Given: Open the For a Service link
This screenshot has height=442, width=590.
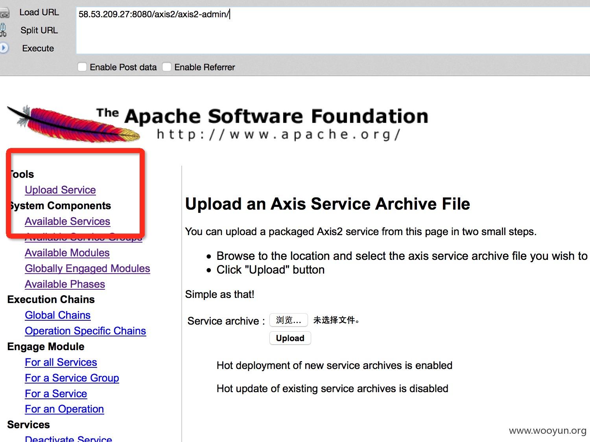Looking at the screenshot, I should tap(56, 394).
